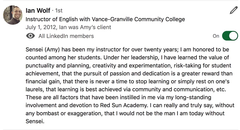Select the All LinkedIn members visibility label
This screenshot has width=240, height=130.
(x=66, y=36)
